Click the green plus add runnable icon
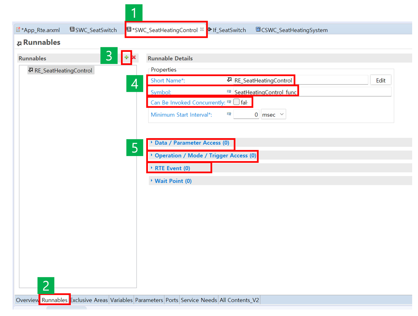The image size is (418, 316). coord(126,57)
